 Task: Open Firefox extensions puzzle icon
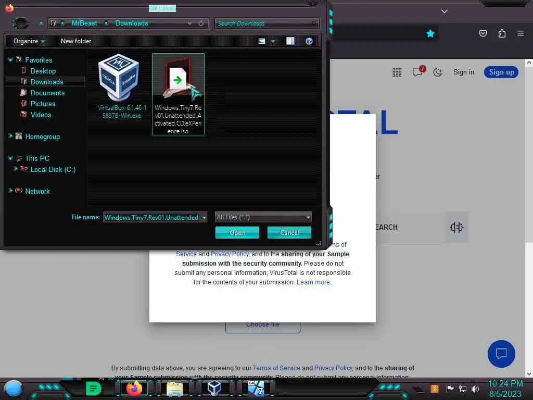pyautogui.click(x=502, y=33)
